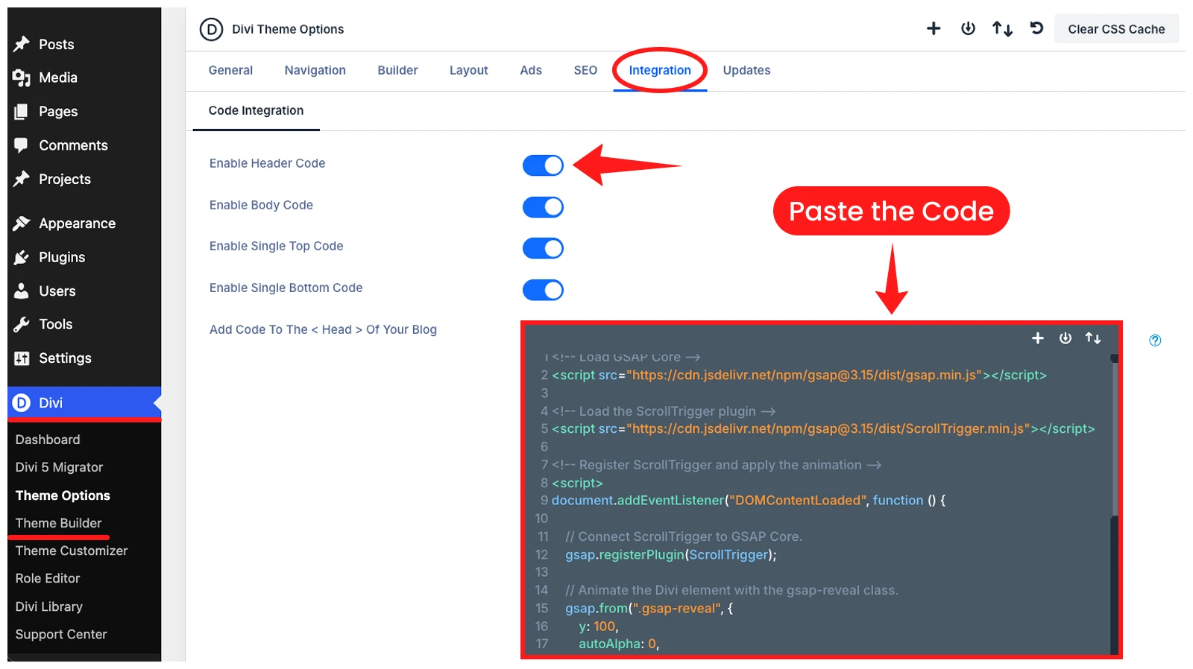Click the plus icon inside the code editor
This screenshot has height=669, width=1193.
1037,338
